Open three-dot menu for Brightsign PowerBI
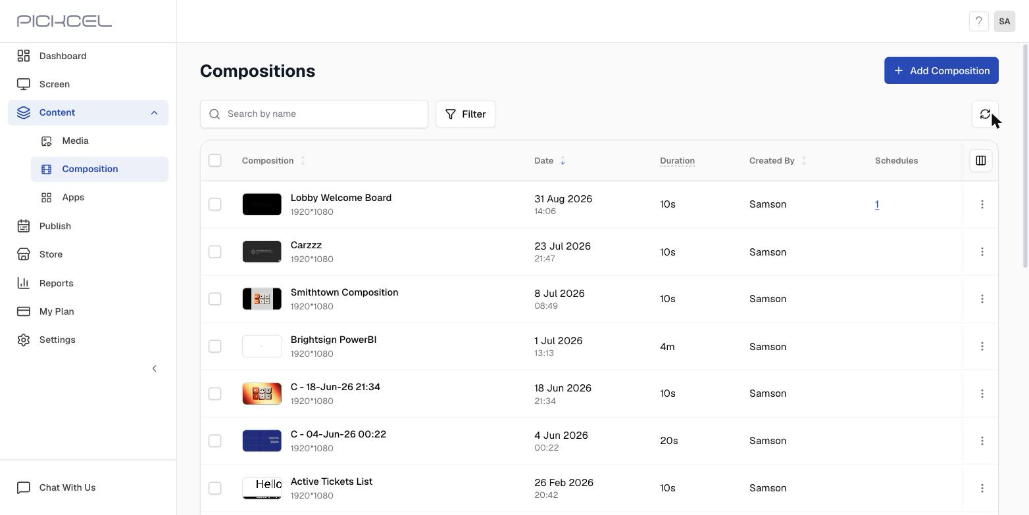Image resolution: width=1029 pixels, height=515 pixels. pos(982,346)
